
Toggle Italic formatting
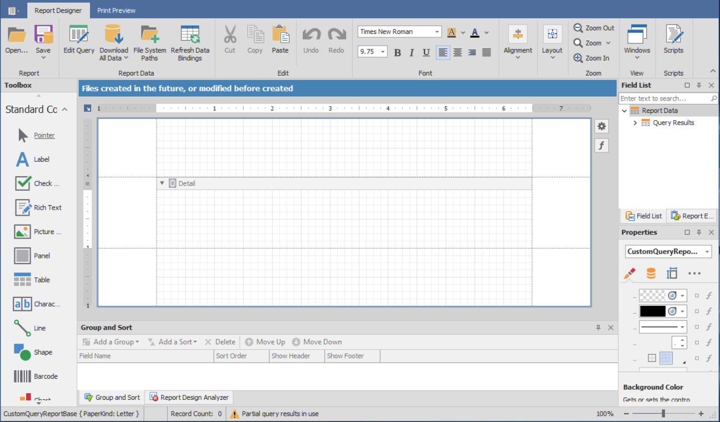point(412,52)
